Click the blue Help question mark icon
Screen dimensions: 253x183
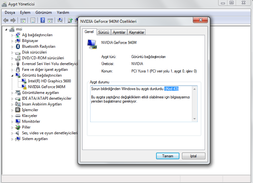43,21
